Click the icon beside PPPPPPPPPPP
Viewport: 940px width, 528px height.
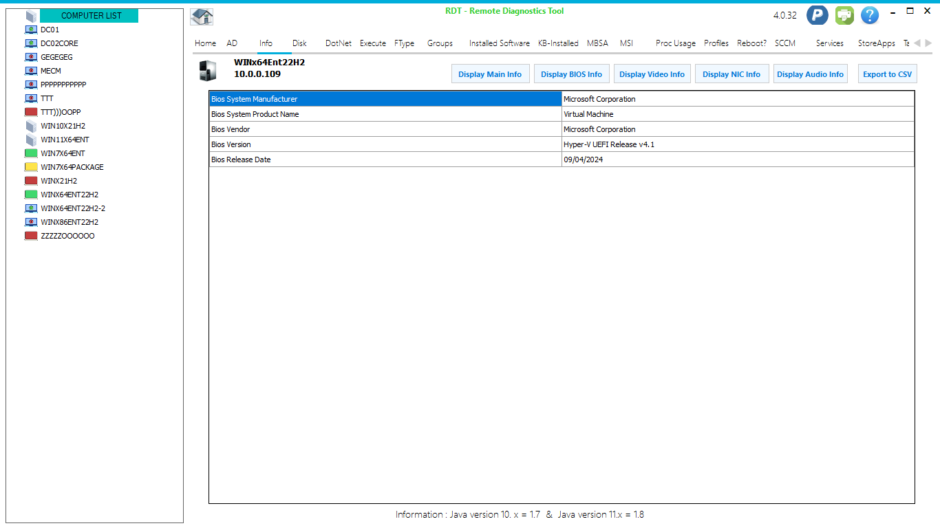click(x=31, y=85)
